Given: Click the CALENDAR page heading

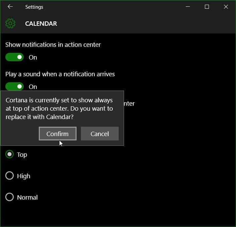Looking at the screenshot, I should tap(41, 24).
